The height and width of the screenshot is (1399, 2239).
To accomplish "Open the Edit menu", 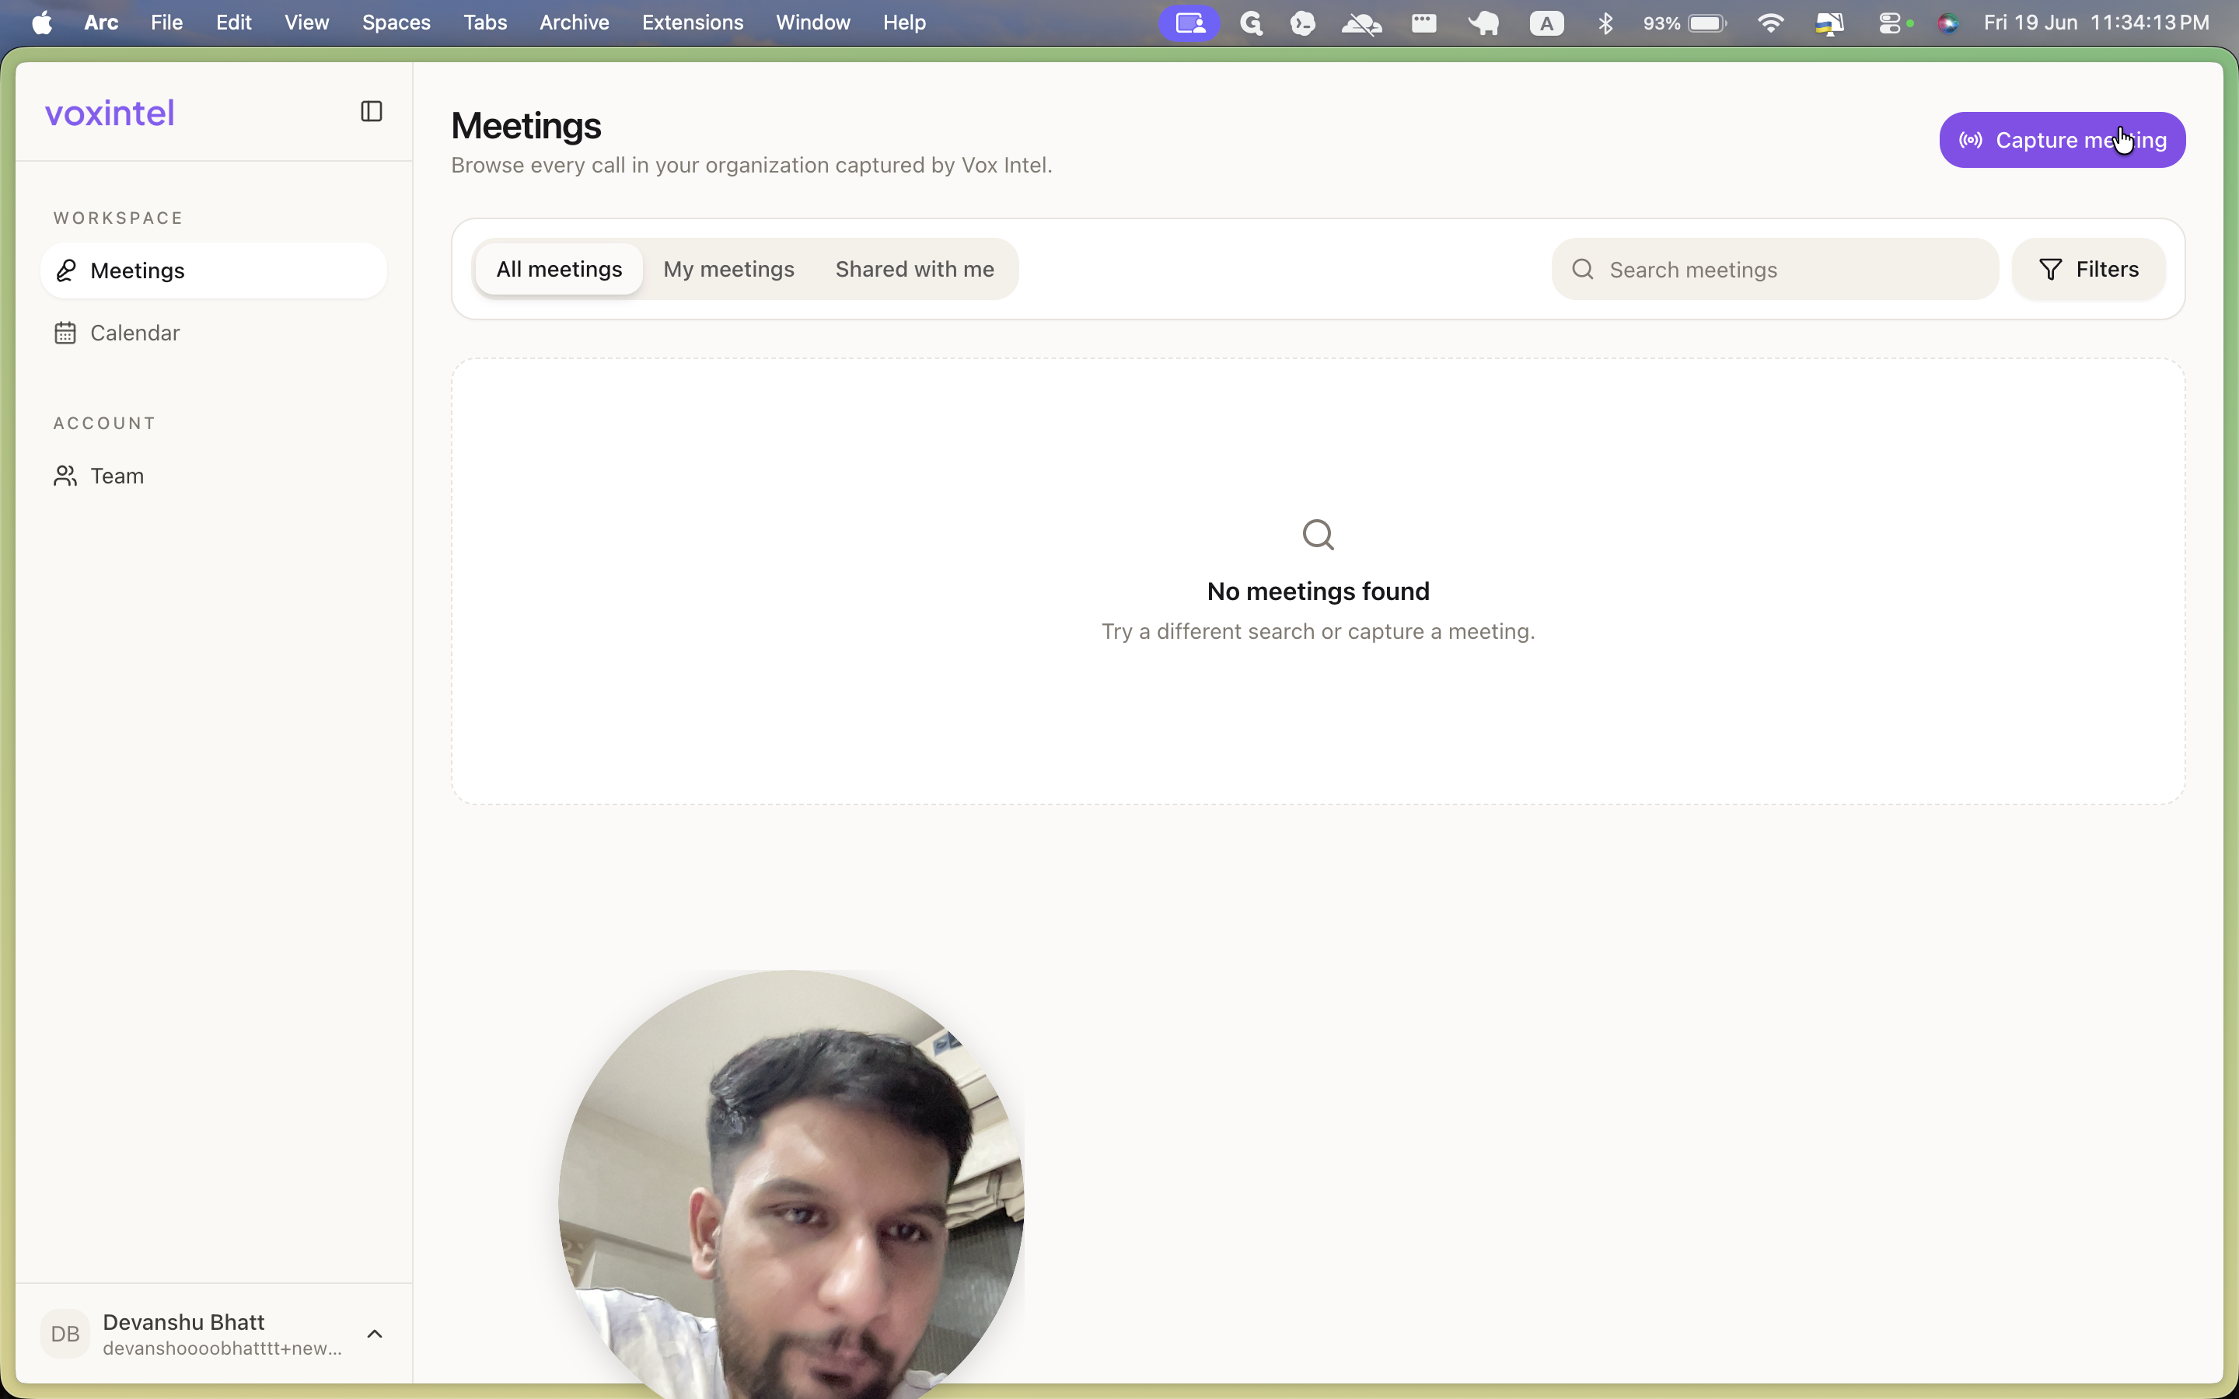I will pyautogui.click(x=233, y=23).
